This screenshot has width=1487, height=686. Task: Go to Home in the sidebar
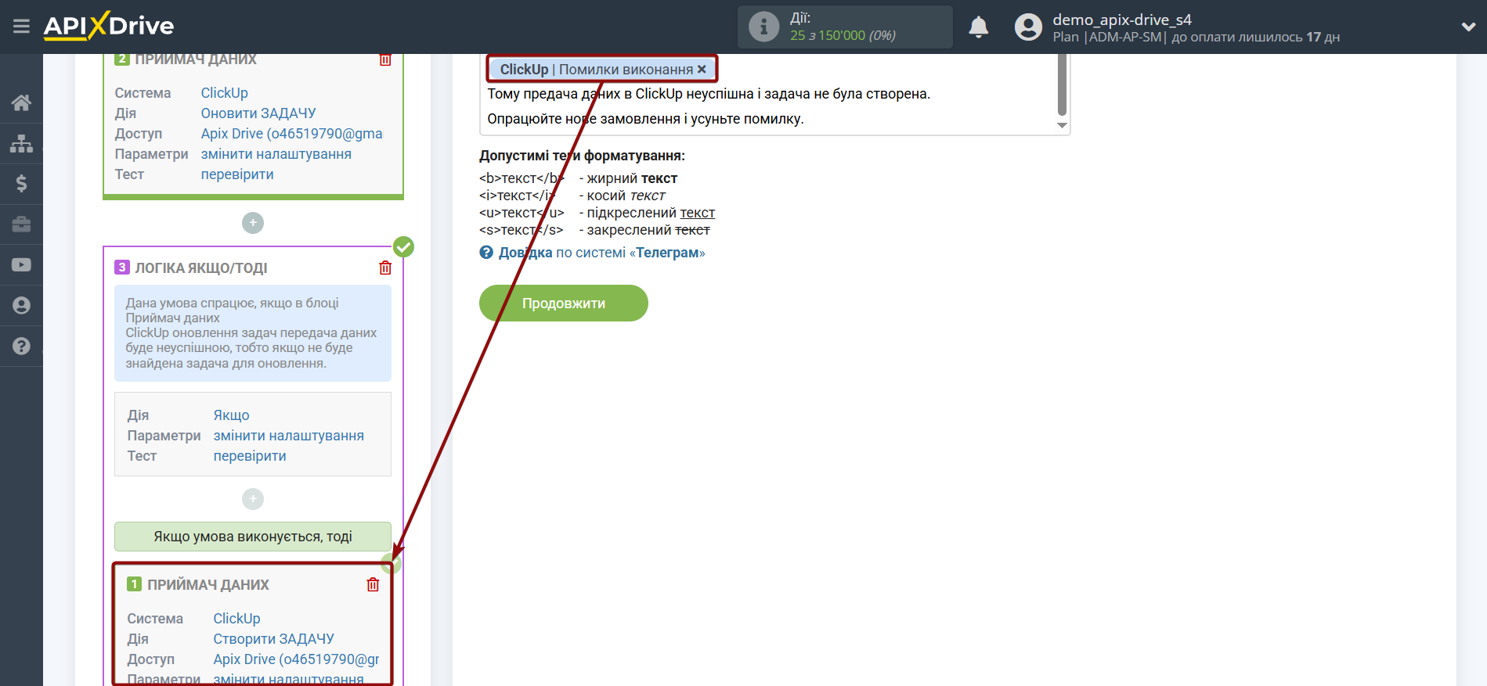coord(21,102)
